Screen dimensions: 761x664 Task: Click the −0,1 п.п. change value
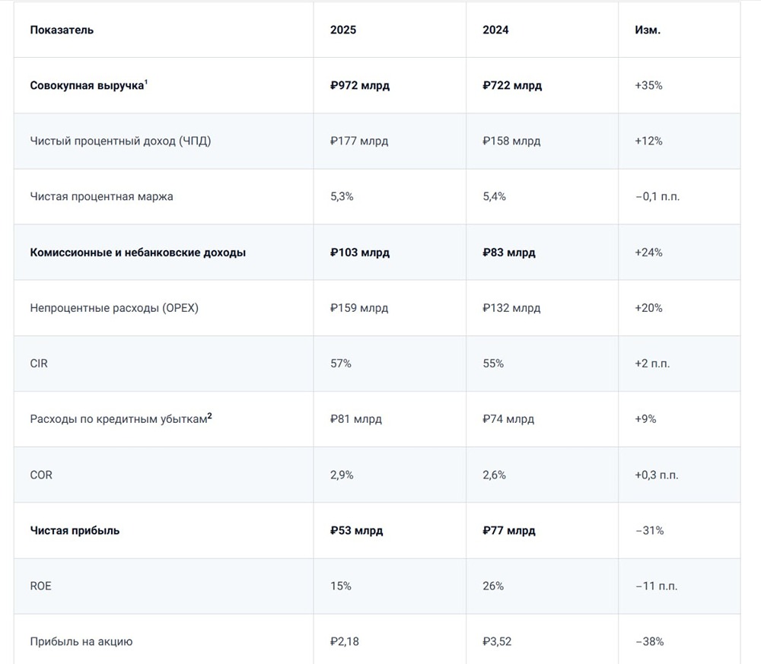(x=657, y=196)
